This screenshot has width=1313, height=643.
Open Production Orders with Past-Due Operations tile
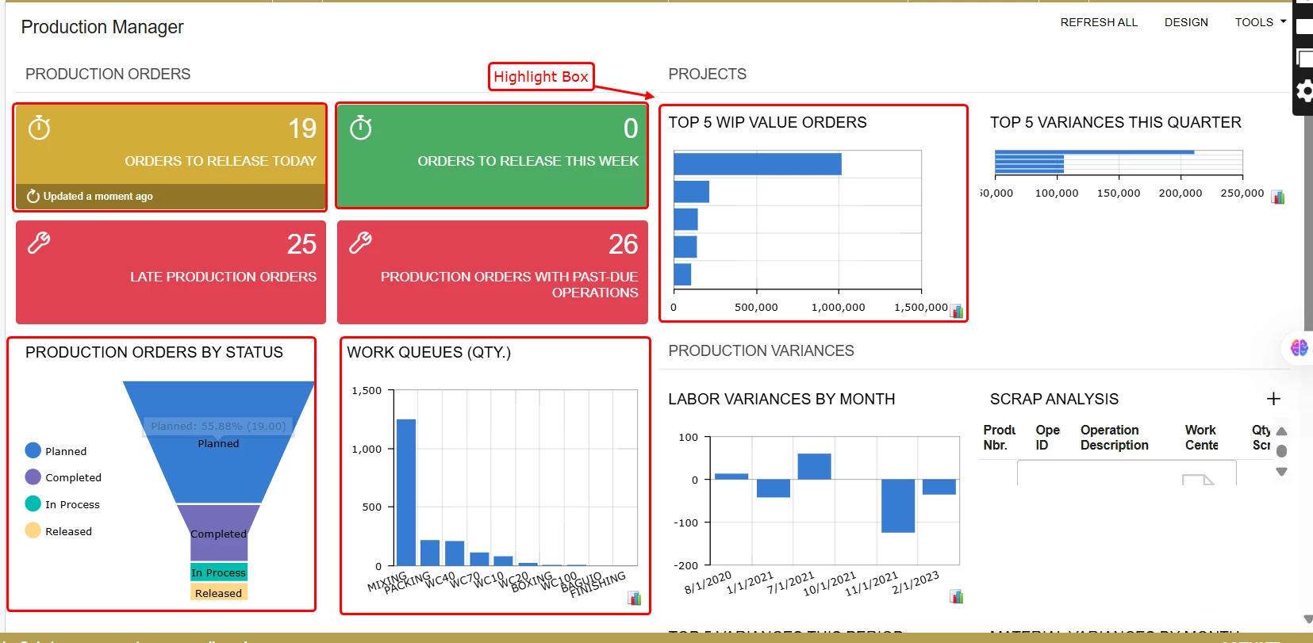point(492,272)
